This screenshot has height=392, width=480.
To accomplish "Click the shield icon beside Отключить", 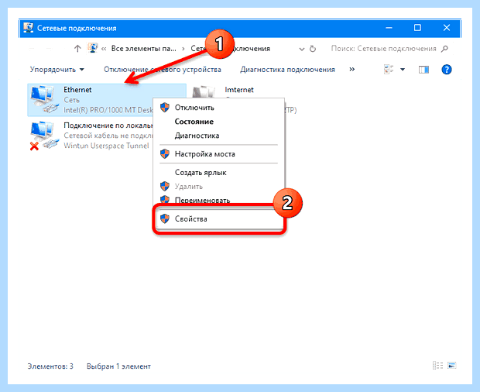I will pos(165,107).
